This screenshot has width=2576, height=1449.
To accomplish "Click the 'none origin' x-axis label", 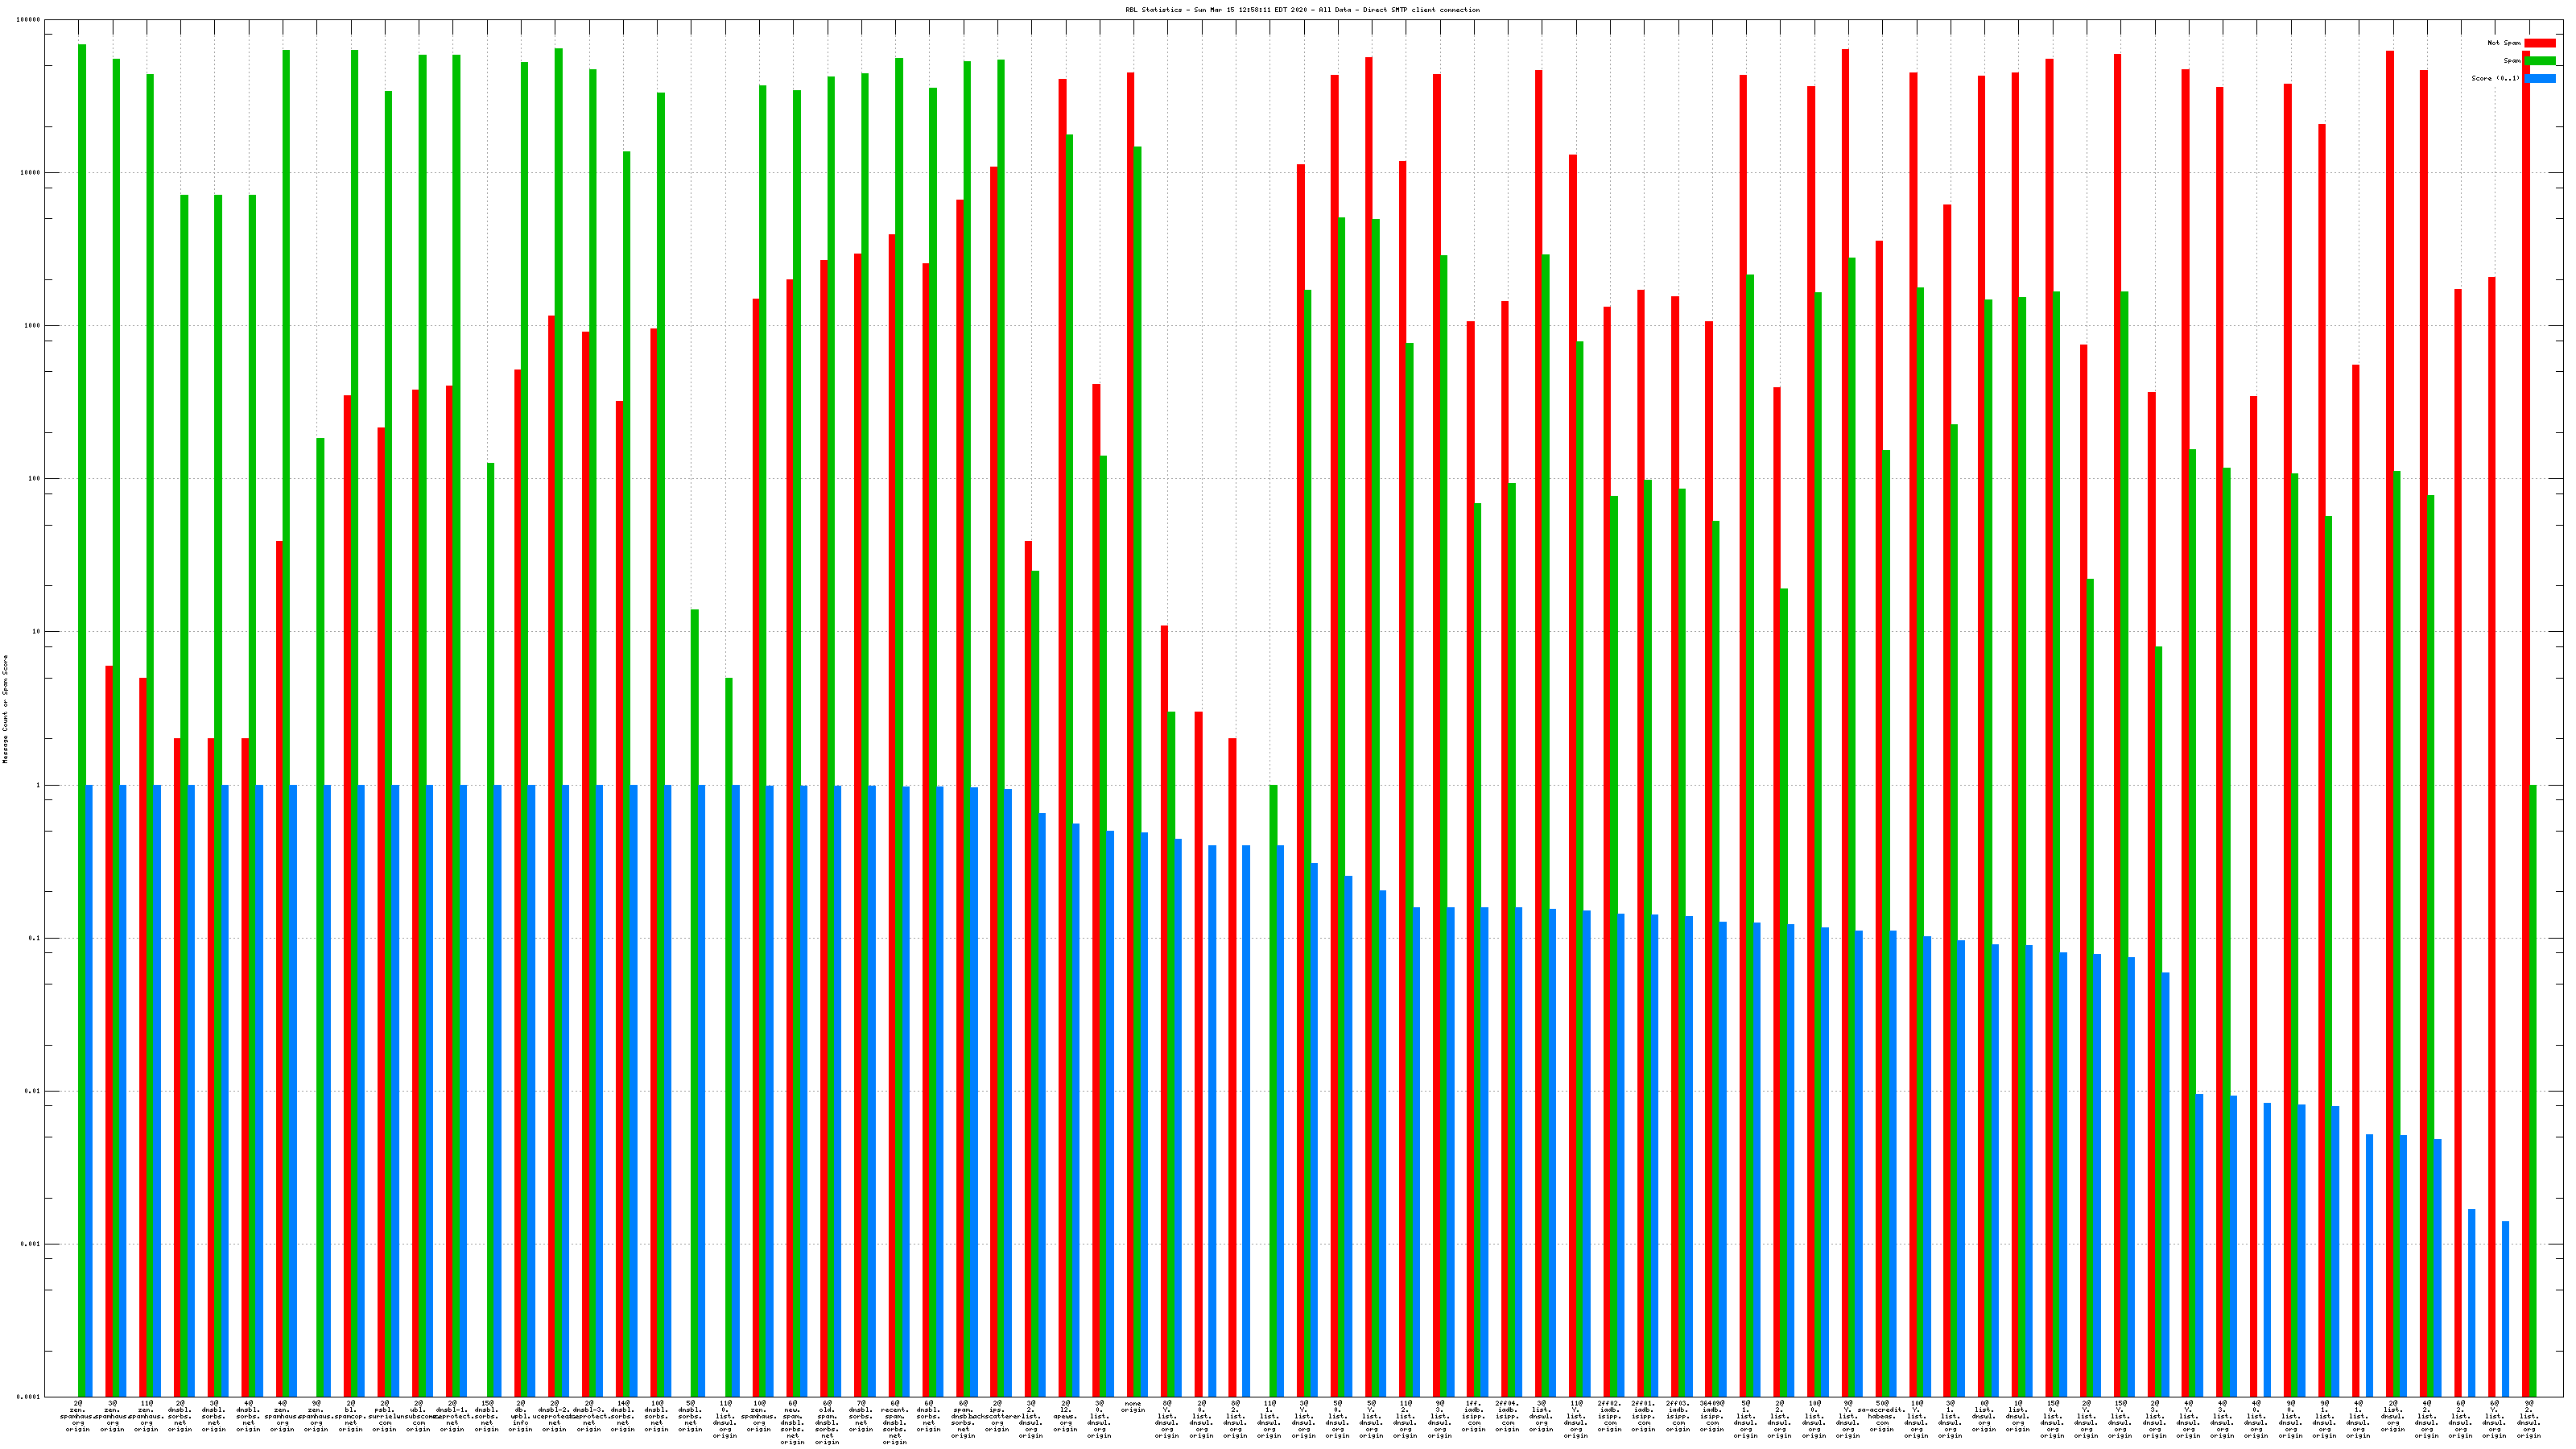I will click(x=1133, y=1407).
